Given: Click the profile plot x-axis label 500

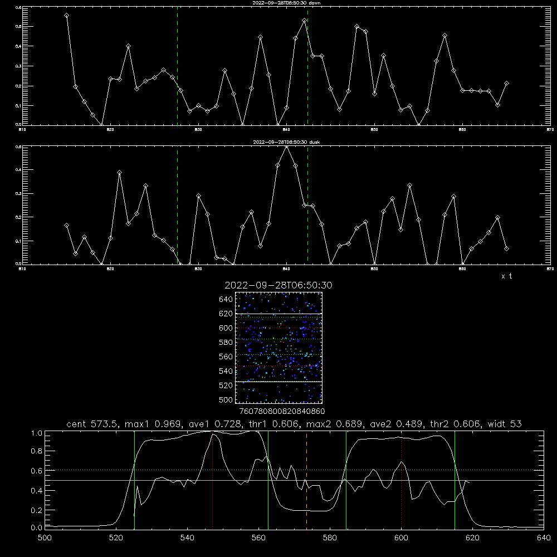Looking at the screenshot, I should click(45, 538).
